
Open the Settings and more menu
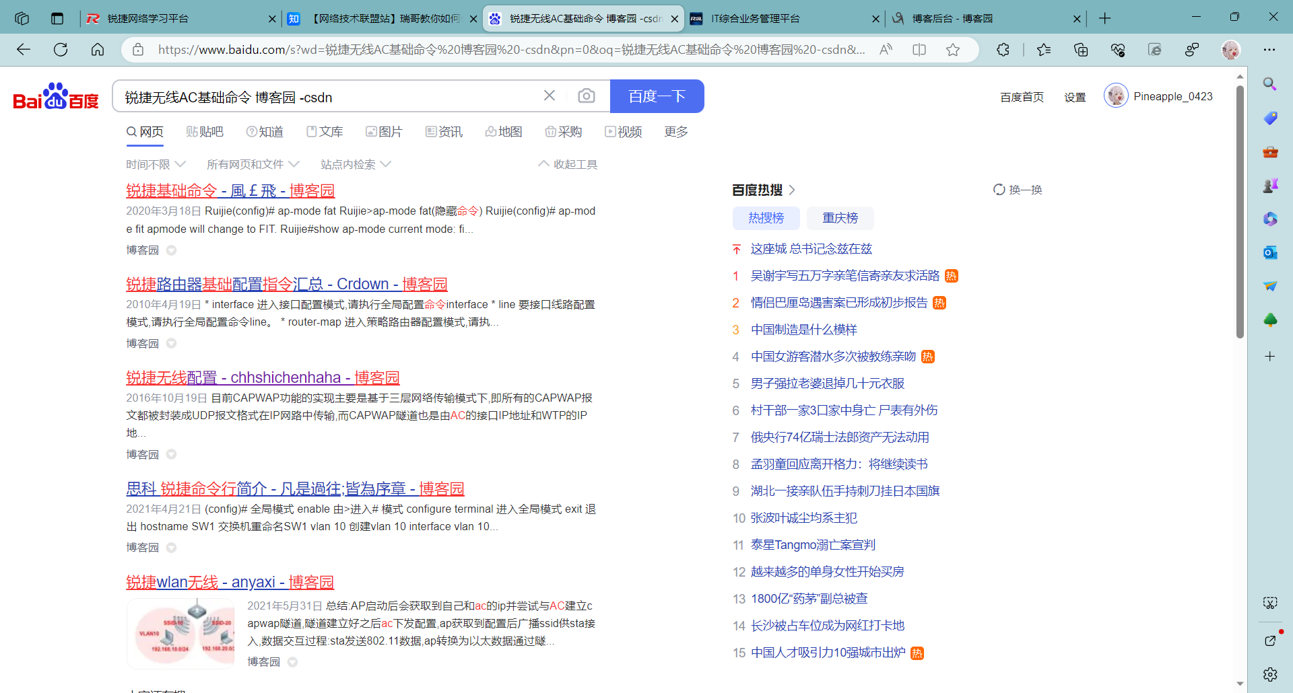click(x=1269, y=49)
